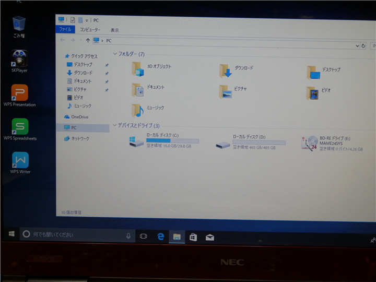This screenshot has width=376, height=282.
Task: Select ローカル ディスク (D:) drive
Action: point(250,142)
